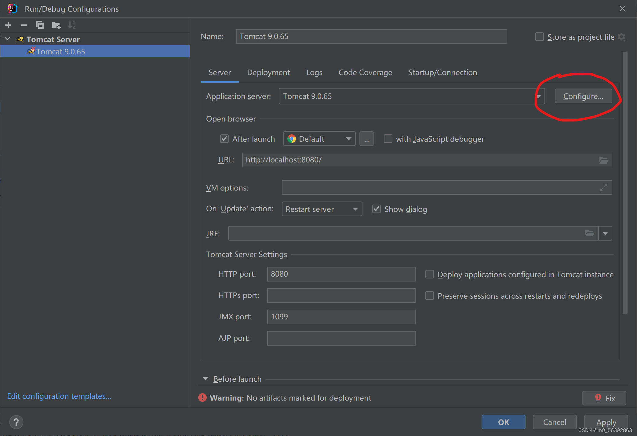Open help with the question mark button
The width and height of the screenshot is (637, 436).
coord(16,422)
